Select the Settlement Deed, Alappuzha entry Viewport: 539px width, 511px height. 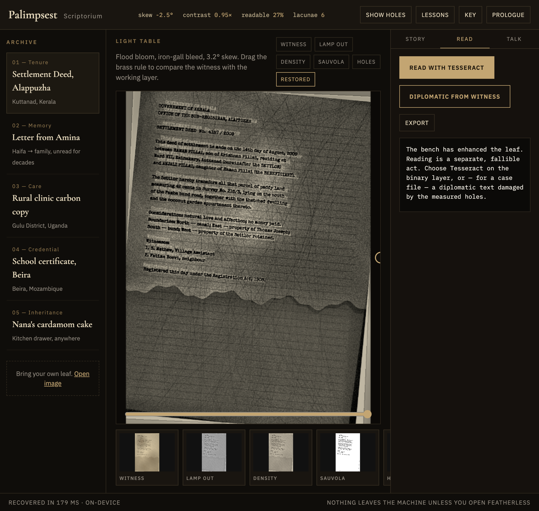(x=53, y=83)
